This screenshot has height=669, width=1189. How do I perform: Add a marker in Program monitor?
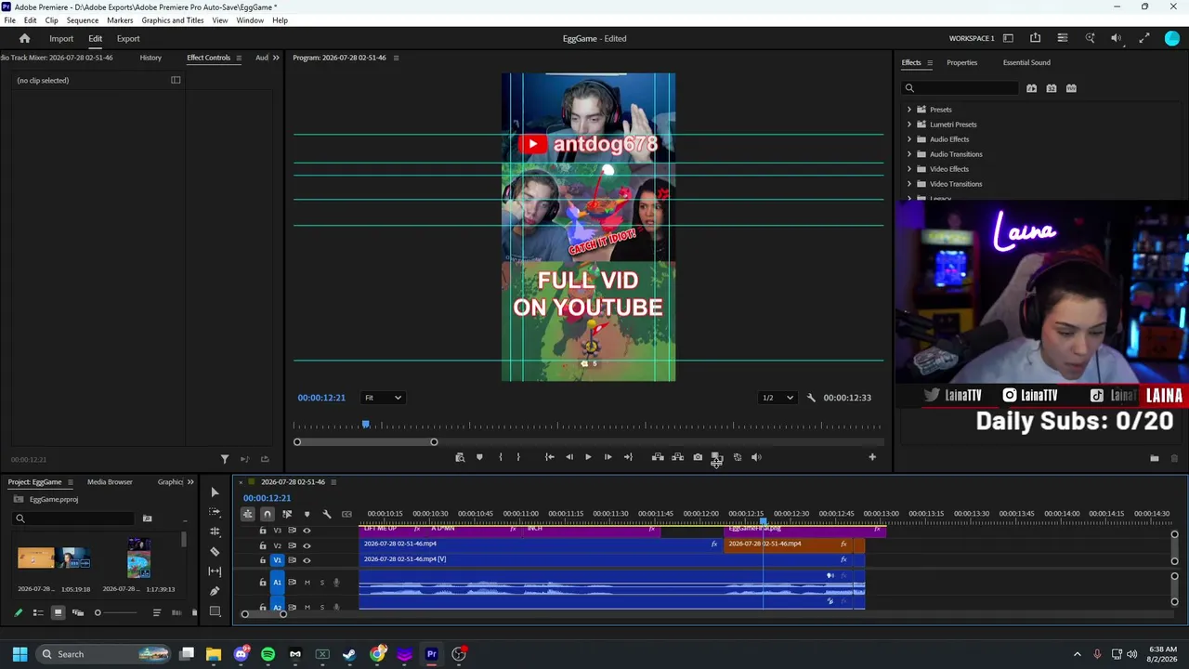pyautogui.click(x=479, y=457)
